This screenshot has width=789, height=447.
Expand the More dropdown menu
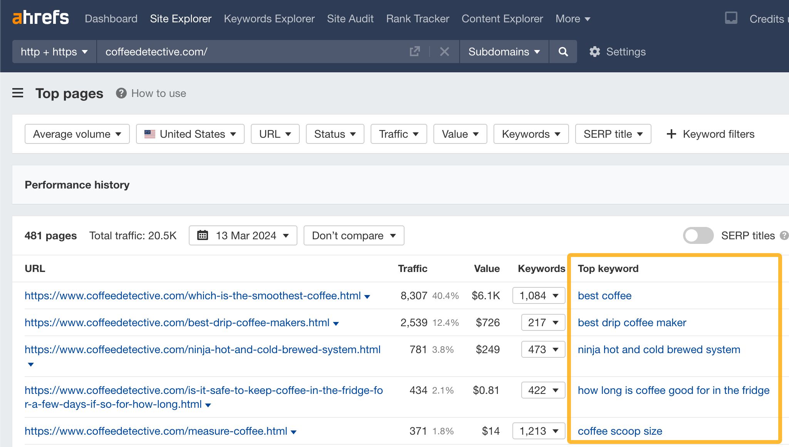click(x=572, y=18)
